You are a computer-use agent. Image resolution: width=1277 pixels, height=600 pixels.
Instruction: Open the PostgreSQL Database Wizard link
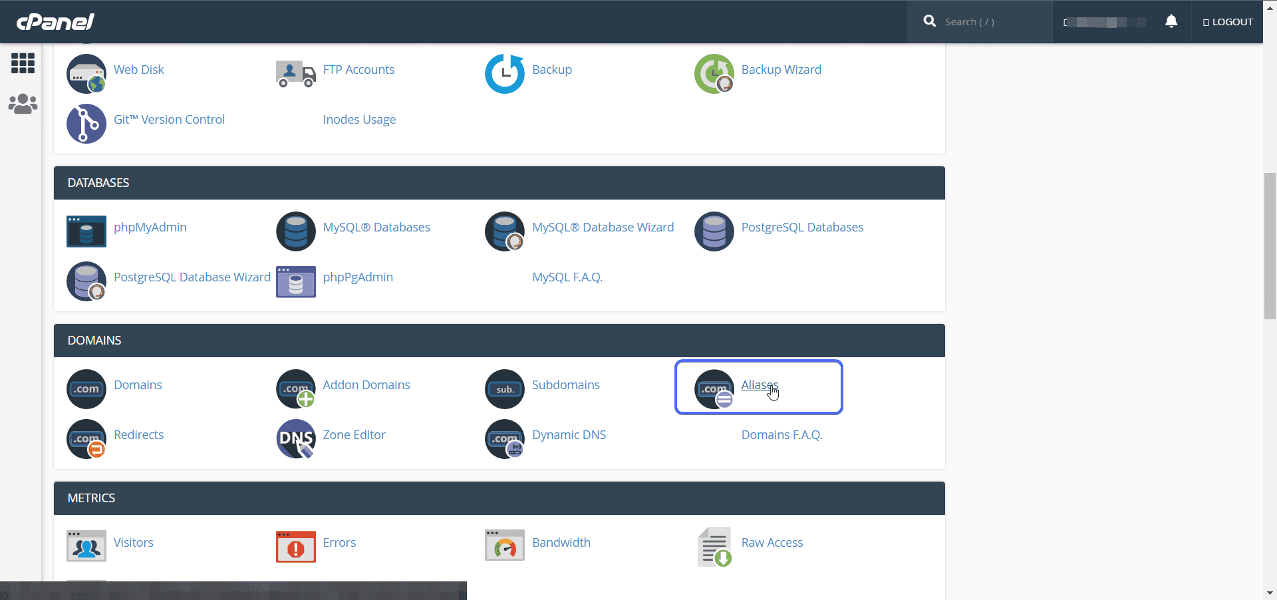pyautogui.click(x=192, y=277)
